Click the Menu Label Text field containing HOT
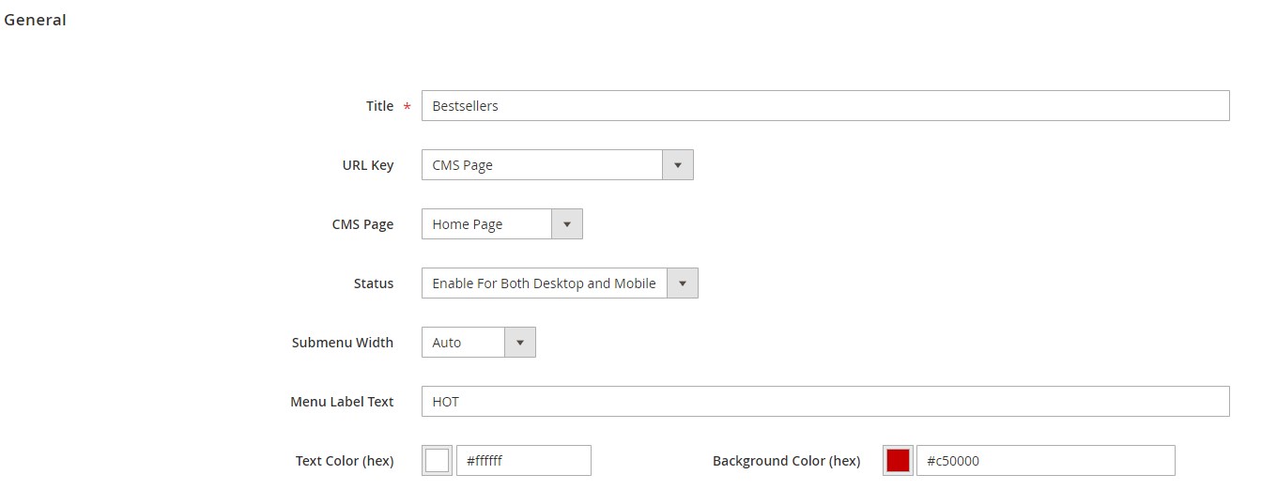Image resolution: width=1277 pixels, height=490 pixels. [824, 402]
